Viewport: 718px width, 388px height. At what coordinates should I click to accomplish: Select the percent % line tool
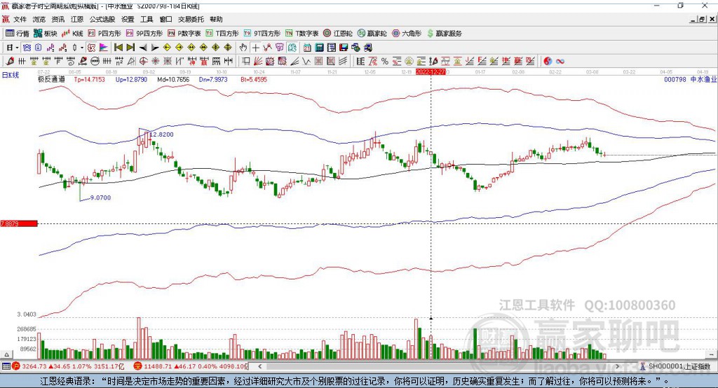pyautogui.click(x=385, y=61)
